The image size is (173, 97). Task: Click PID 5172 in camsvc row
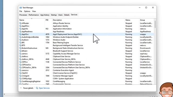tap(47, 54)
